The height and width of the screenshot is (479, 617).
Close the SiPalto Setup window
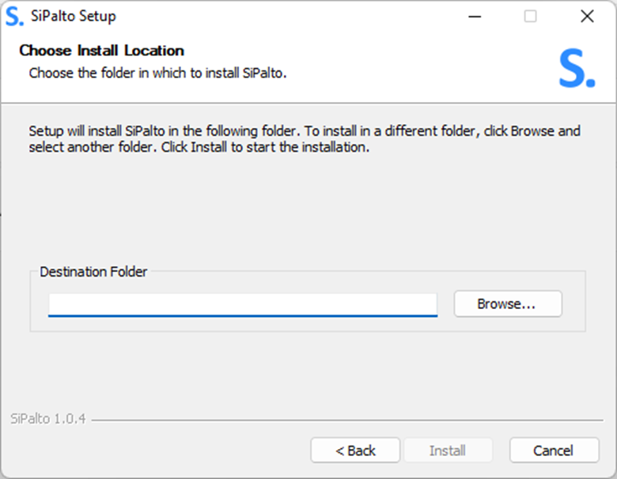point(587,17)
